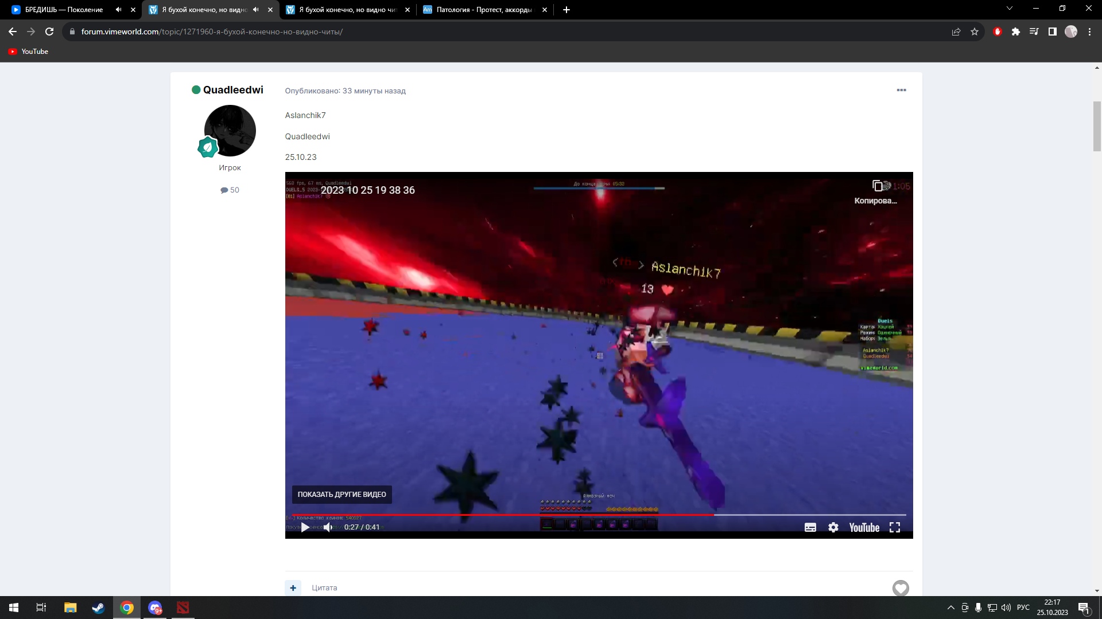The height and width of the screenshot is (619, 1102).
Task: Switch to the "Патология - Протест, аккорды" tab
Action: point(482,10)
